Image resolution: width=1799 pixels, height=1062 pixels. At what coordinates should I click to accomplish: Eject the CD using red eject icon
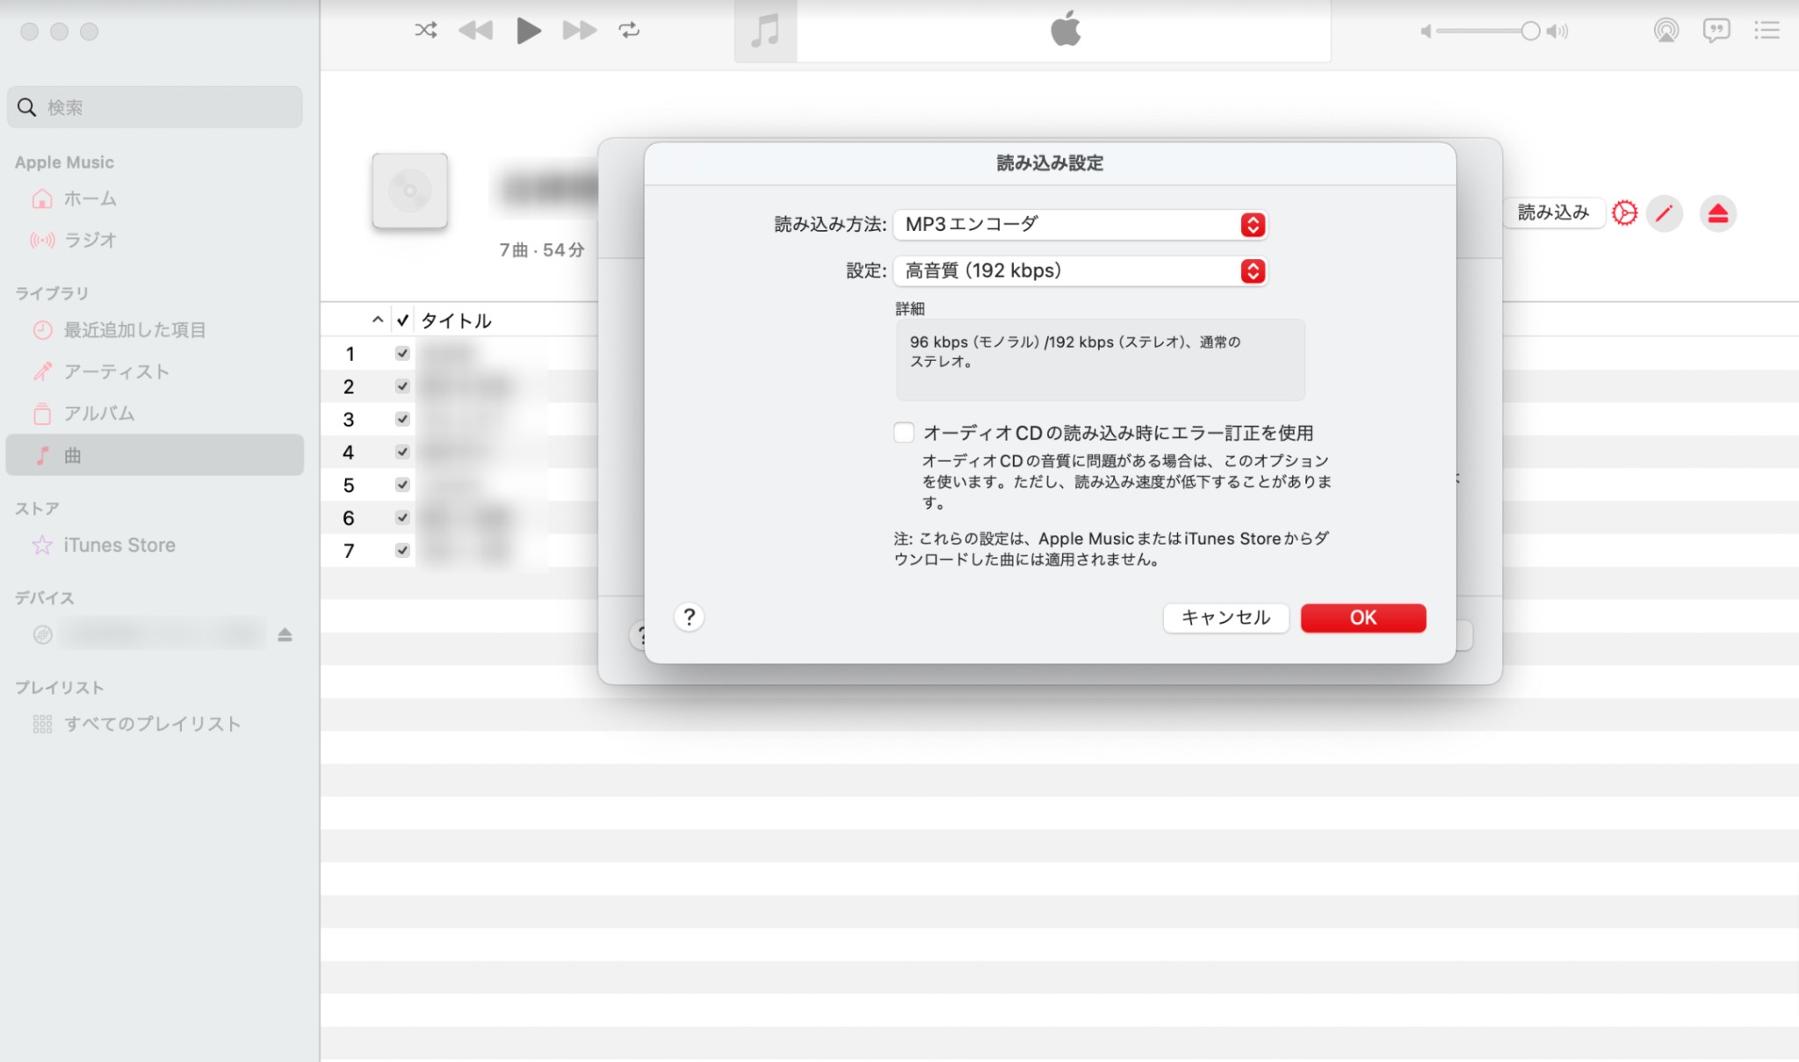click(1718, 213)
